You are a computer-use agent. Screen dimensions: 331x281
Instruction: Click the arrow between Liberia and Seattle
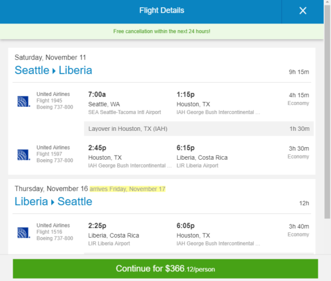tap(53, 202)
